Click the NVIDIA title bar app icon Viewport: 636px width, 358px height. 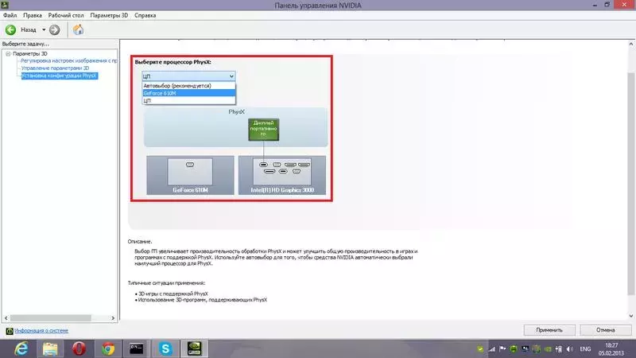pos(5,5)
